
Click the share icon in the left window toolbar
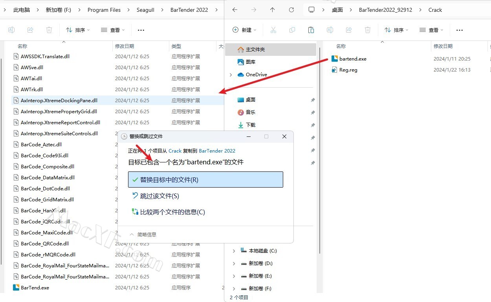[30, 30]
